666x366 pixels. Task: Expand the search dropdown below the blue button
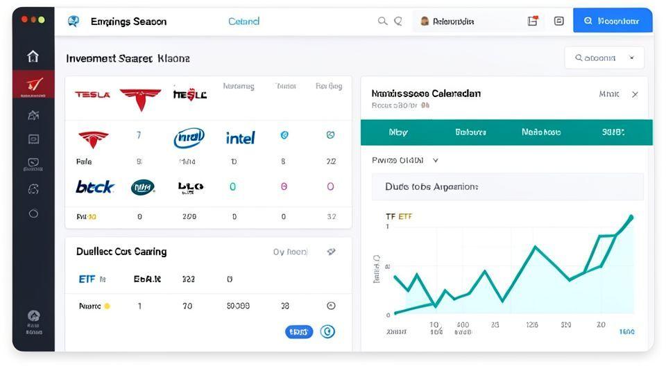(604, 58)
